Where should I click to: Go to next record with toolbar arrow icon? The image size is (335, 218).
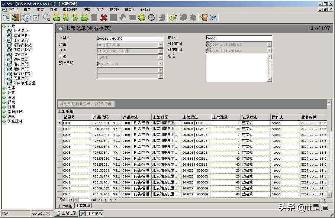(75, 18)
